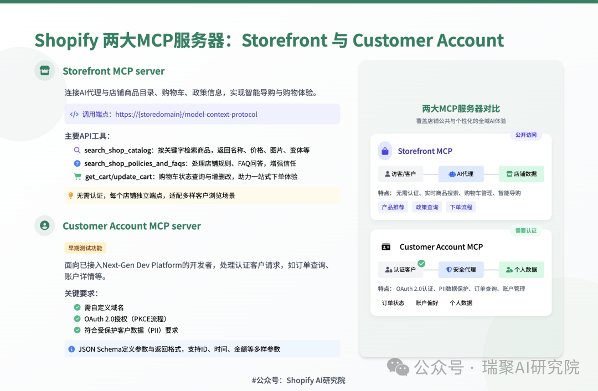Click the 早期测试功能 label
Viewport: 598px width, 391px height.
[85, 248]
